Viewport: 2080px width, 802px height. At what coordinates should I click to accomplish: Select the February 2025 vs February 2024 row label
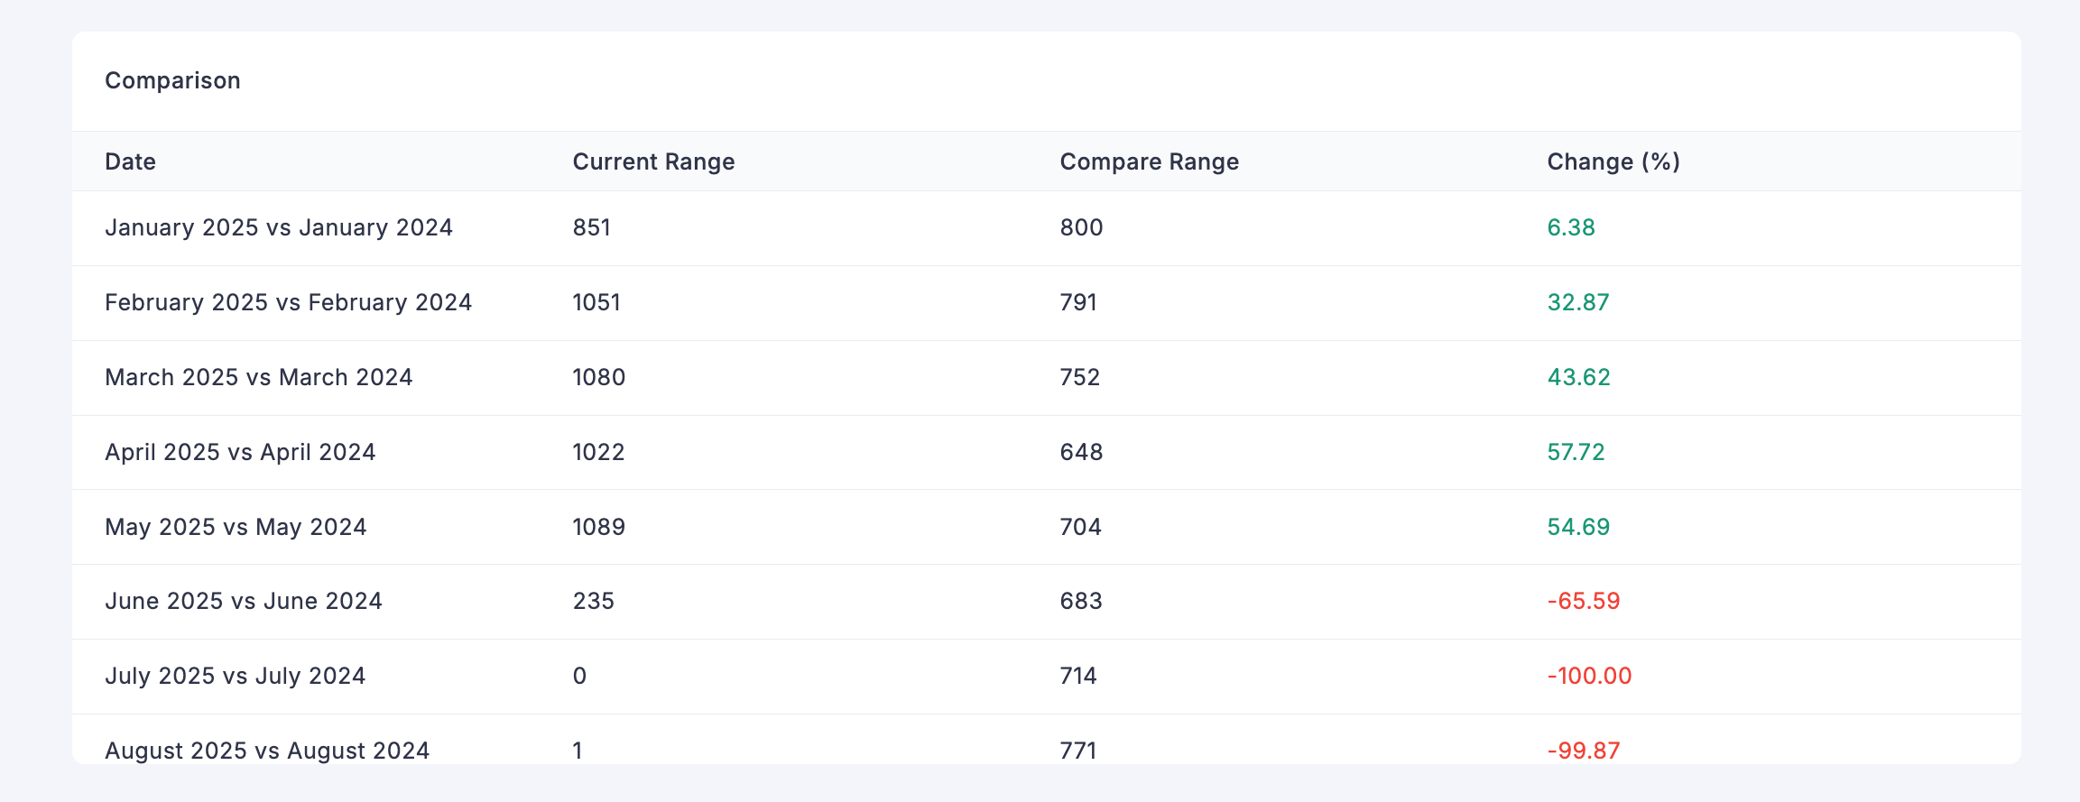click(288, 302)
